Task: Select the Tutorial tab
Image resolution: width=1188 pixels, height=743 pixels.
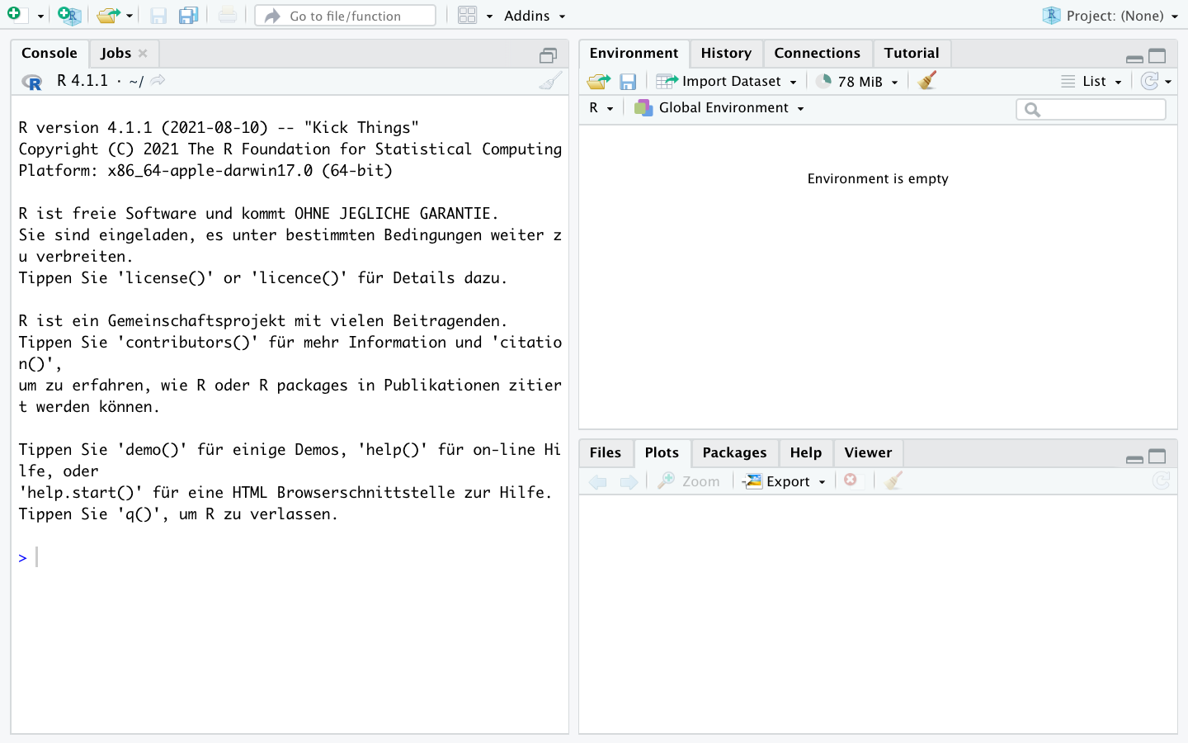Action: (x=912, y=53)
